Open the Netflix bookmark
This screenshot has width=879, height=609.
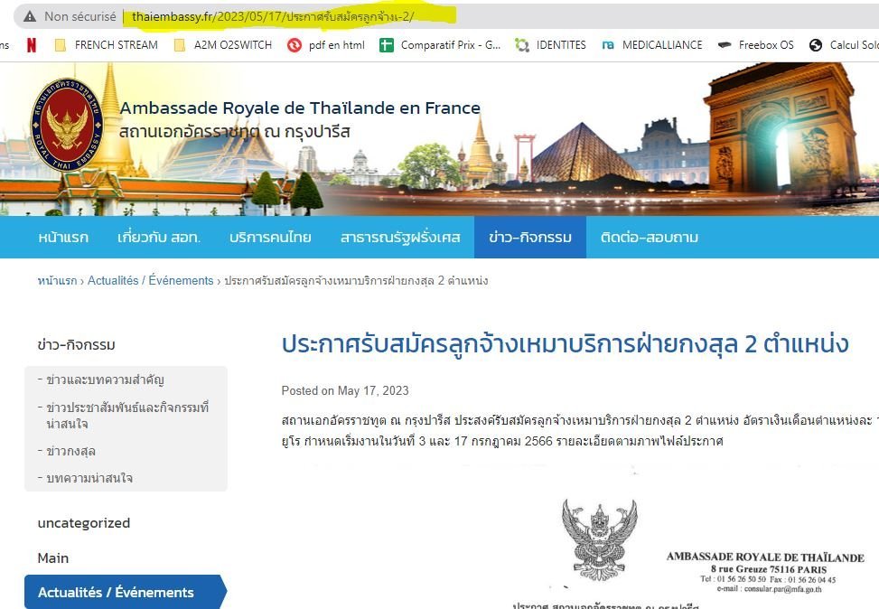33,43
